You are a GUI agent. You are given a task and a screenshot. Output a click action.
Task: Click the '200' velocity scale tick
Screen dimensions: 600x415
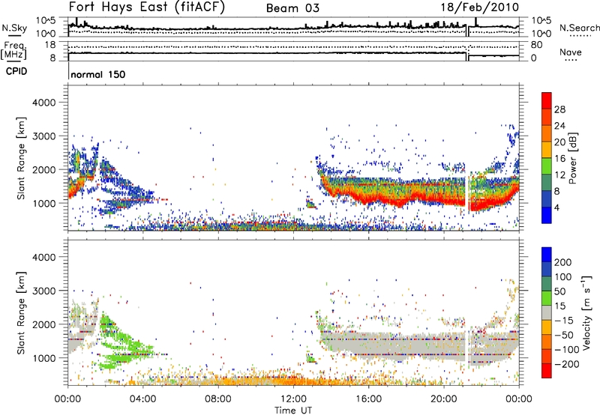point(563,262)
